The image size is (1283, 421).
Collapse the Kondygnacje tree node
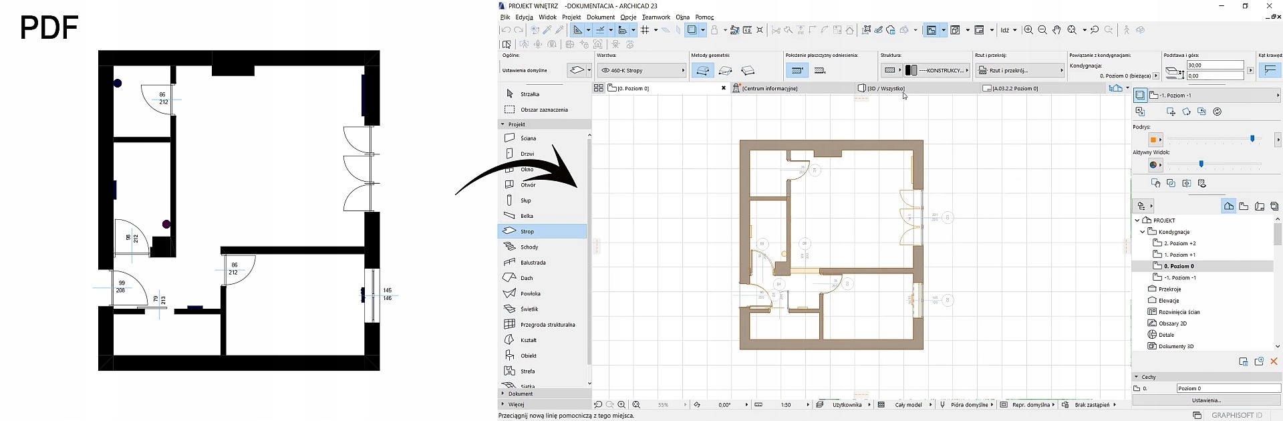1143,232
